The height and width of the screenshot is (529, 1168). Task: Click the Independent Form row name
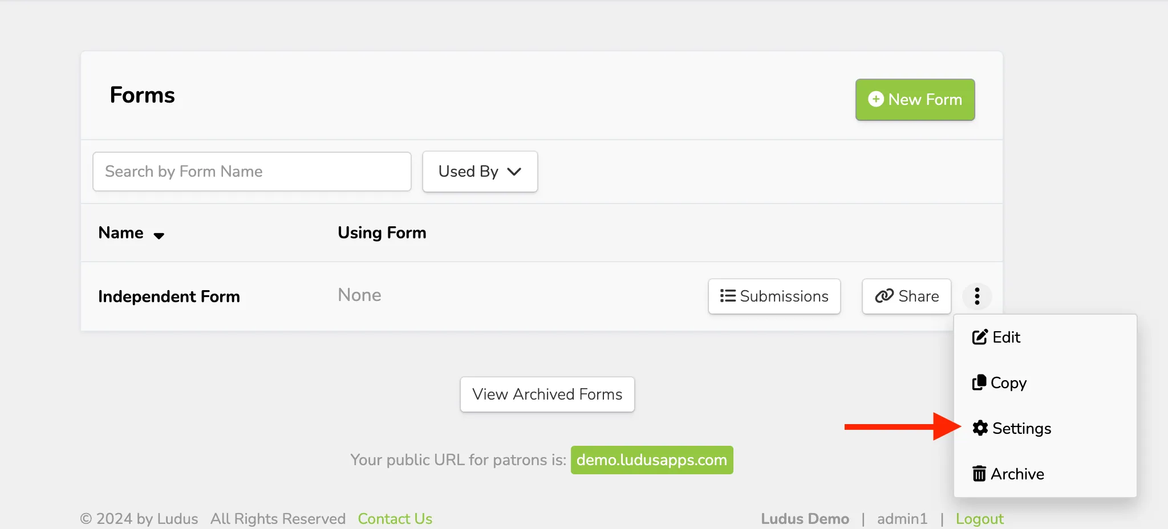click(169, 296)
